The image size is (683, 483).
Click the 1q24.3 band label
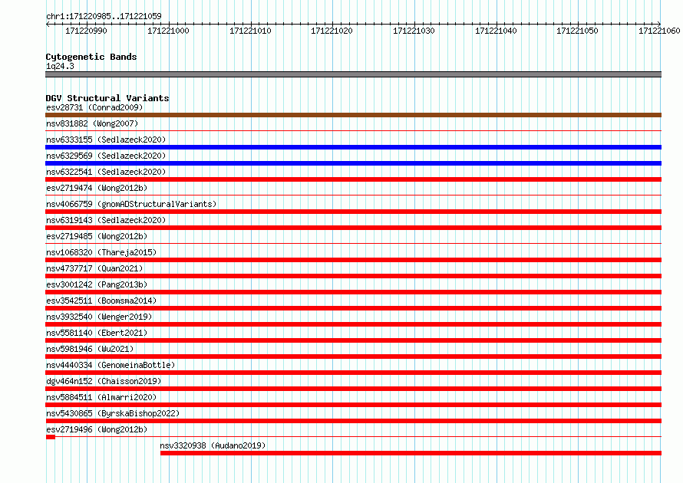pyautogui.click(x=60, y=66)
